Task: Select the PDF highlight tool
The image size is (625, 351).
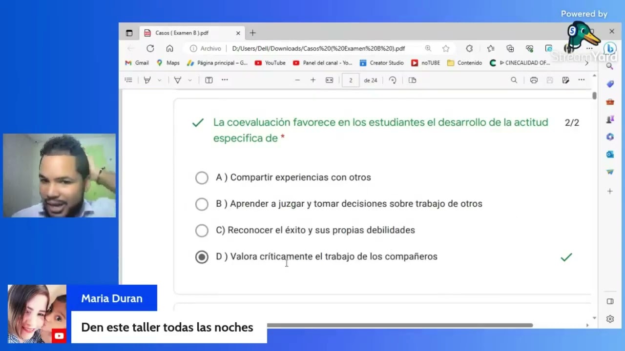Action: 147,80
